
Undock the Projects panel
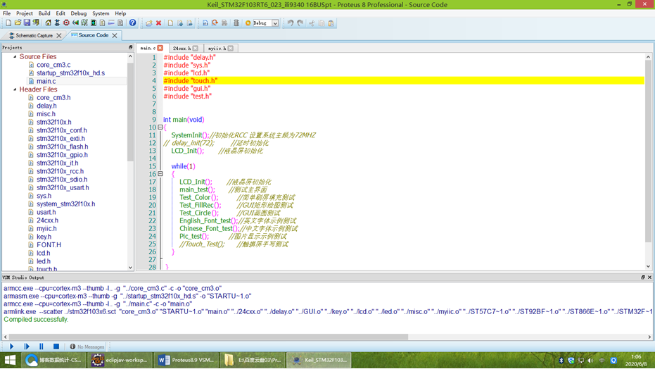[130, 48]
